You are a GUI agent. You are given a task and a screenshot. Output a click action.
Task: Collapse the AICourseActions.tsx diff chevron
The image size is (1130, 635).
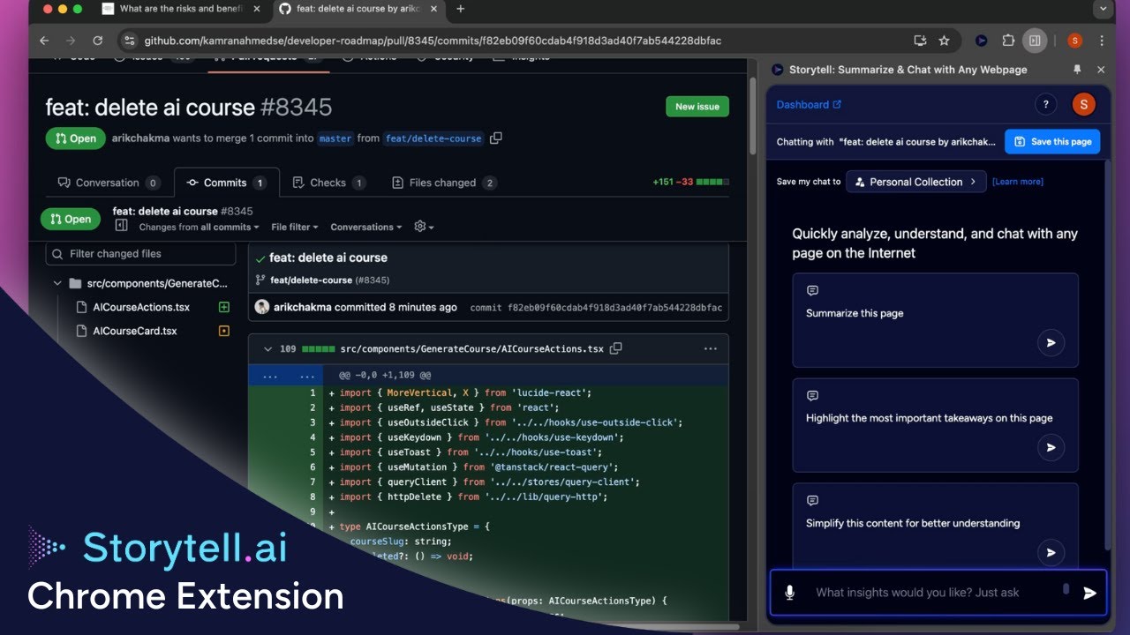(268, 349)
